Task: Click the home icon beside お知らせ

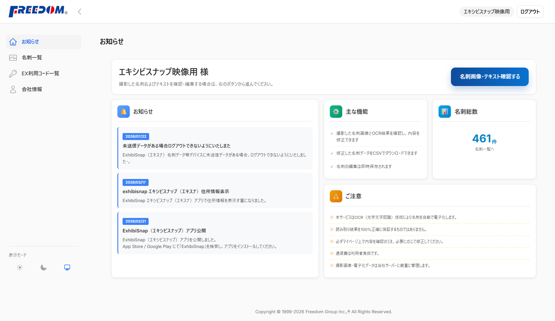Action: click(x=13, y=42)
